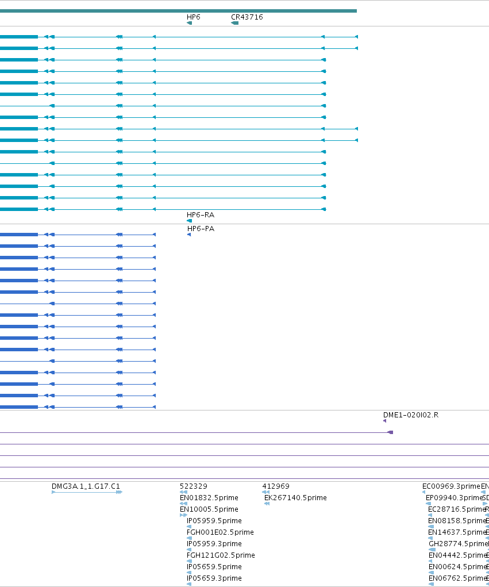Open the IP05659.5prime EST label
This screenshot has height=587, width=489.
pyautogui.click(x=214, y=567)
